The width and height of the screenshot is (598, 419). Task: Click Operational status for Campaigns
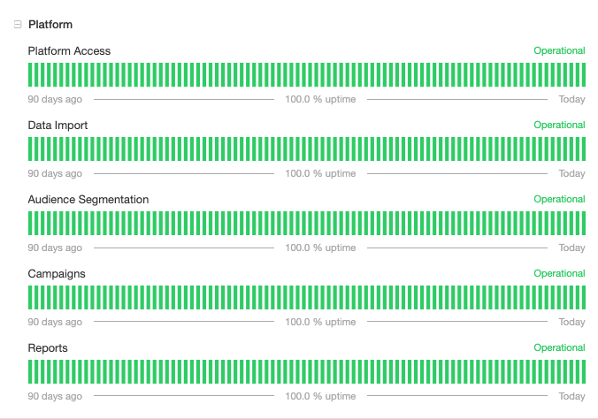[x=559, y=273]
